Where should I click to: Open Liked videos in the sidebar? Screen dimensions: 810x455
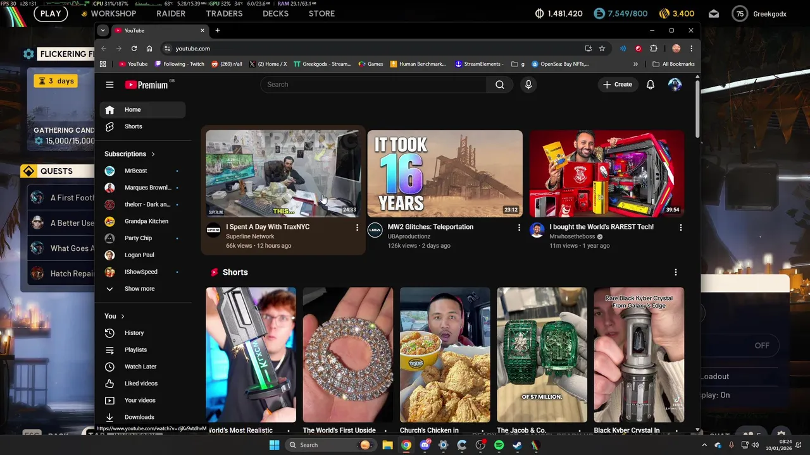pyautogui.click(x=142, y=384)
